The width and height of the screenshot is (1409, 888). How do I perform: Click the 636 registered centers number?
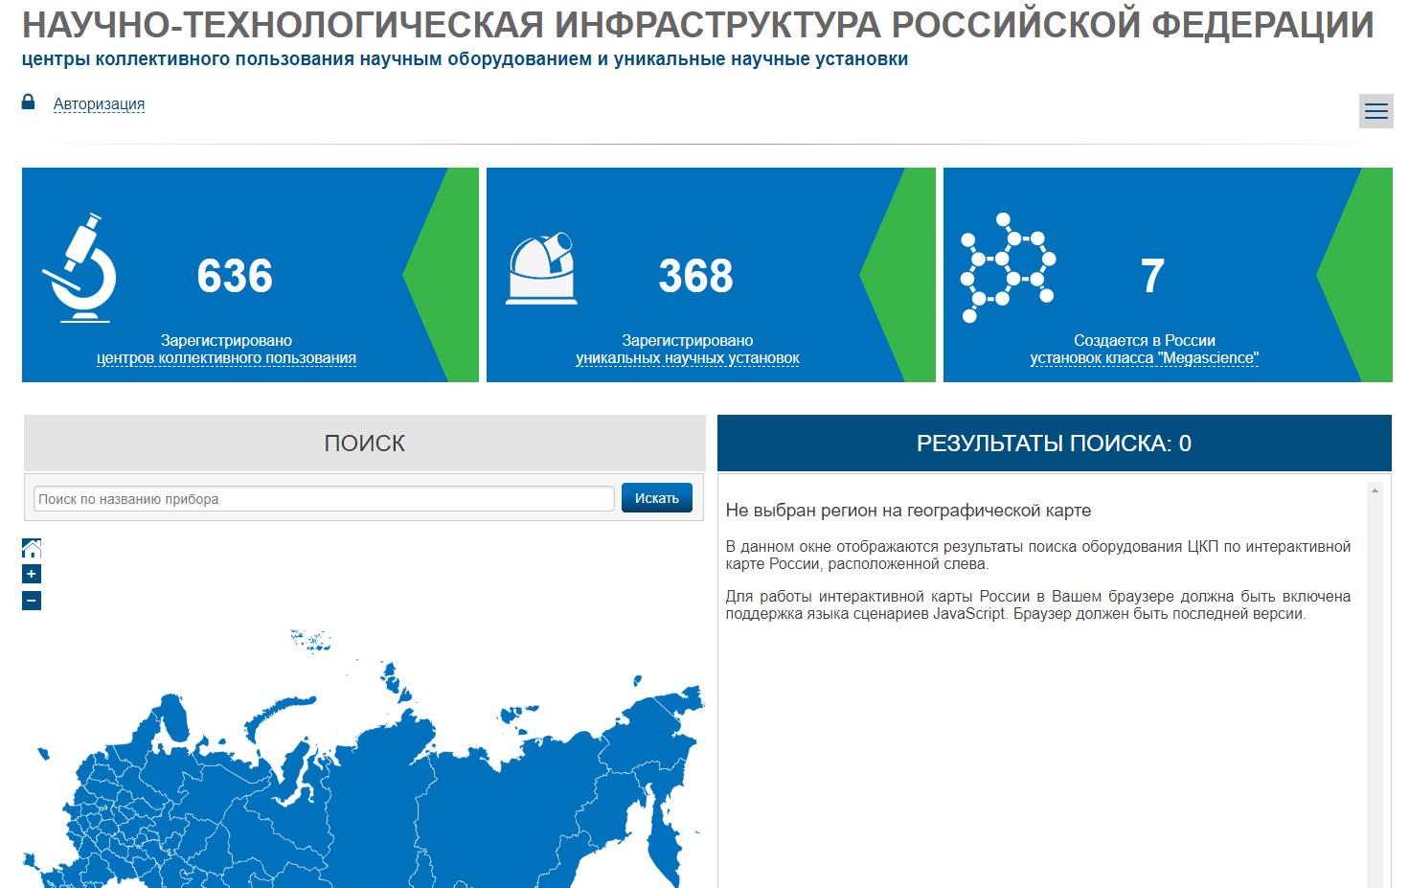pyautogui.click(x=235, y=276)
